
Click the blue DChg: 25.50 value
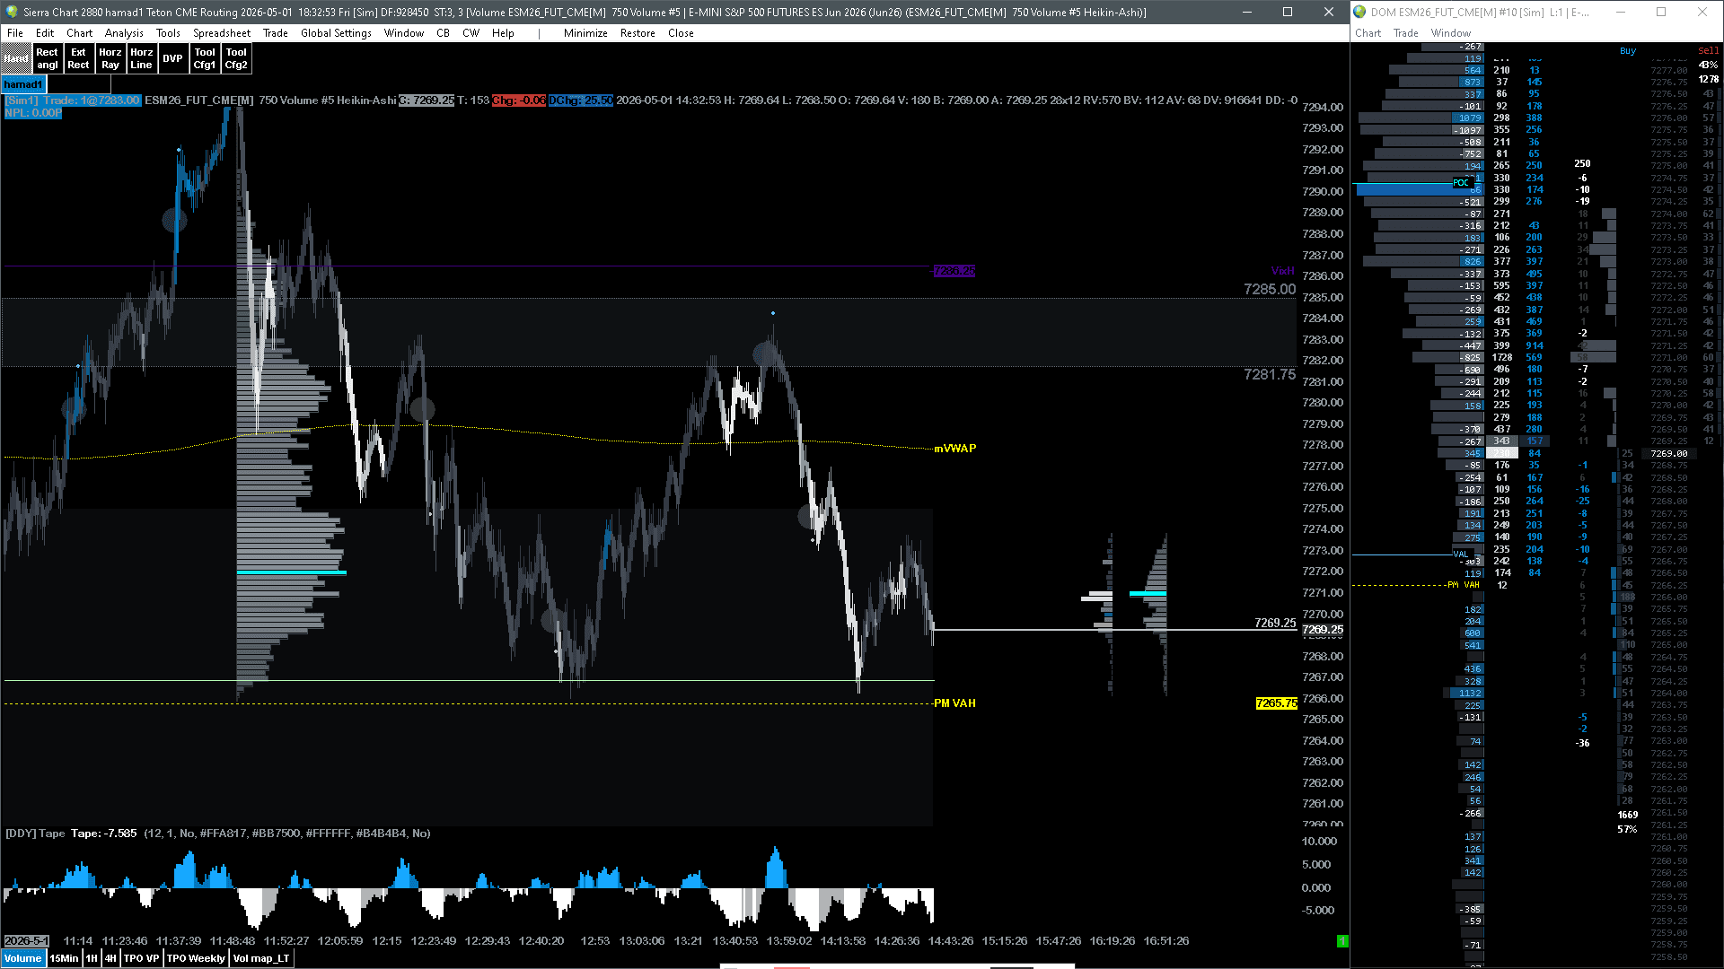(x=580, y=100)
